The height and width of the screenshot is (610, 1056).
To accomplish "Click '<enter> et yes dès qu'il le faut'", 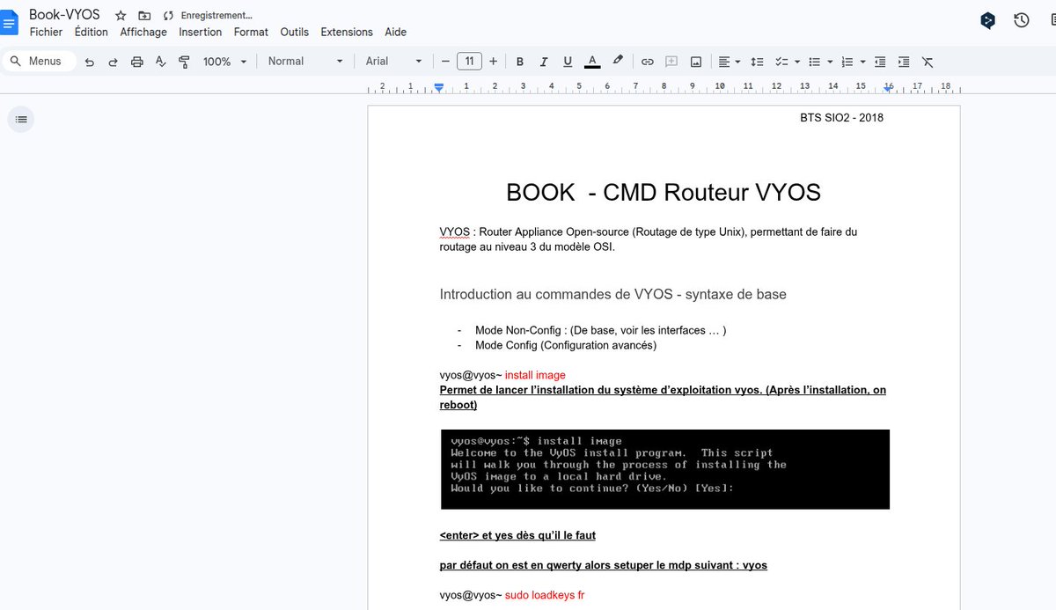I will [517, 535].
